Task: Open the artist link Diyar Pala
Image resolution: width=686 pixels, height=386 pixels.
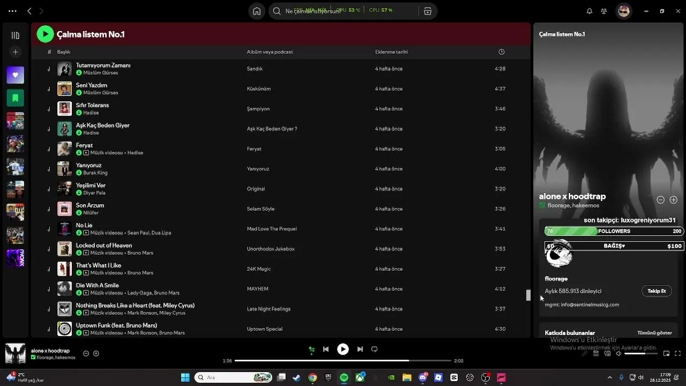Action: click(x=94, y=193)
